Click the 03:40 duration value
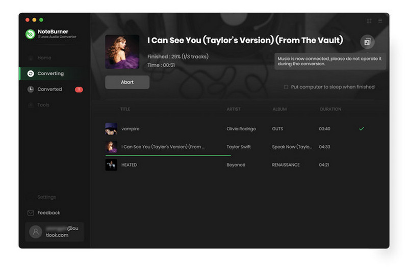The width and height of the screenshot is (408, 273). 324,129
